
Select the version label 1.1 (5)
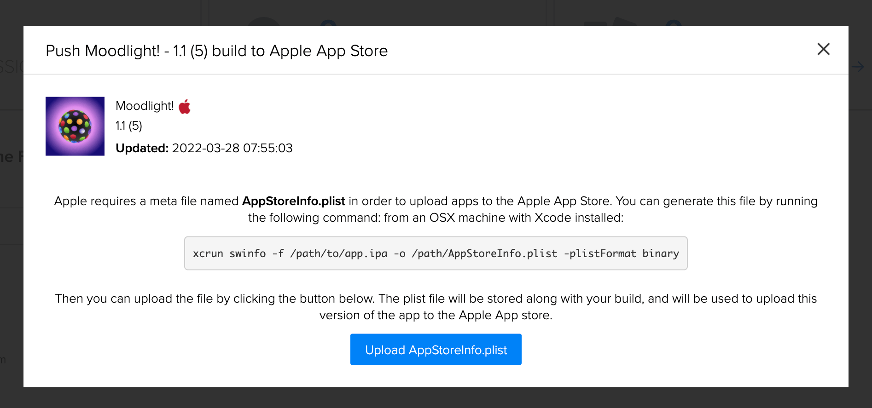coord(128,126)
